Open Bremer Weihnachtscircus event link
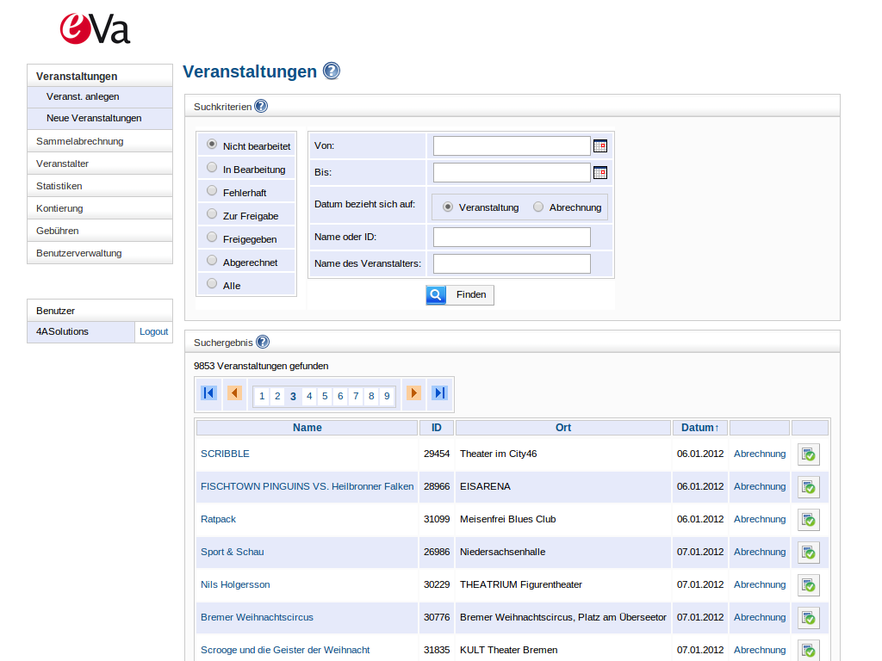 [x=257, y=617]
